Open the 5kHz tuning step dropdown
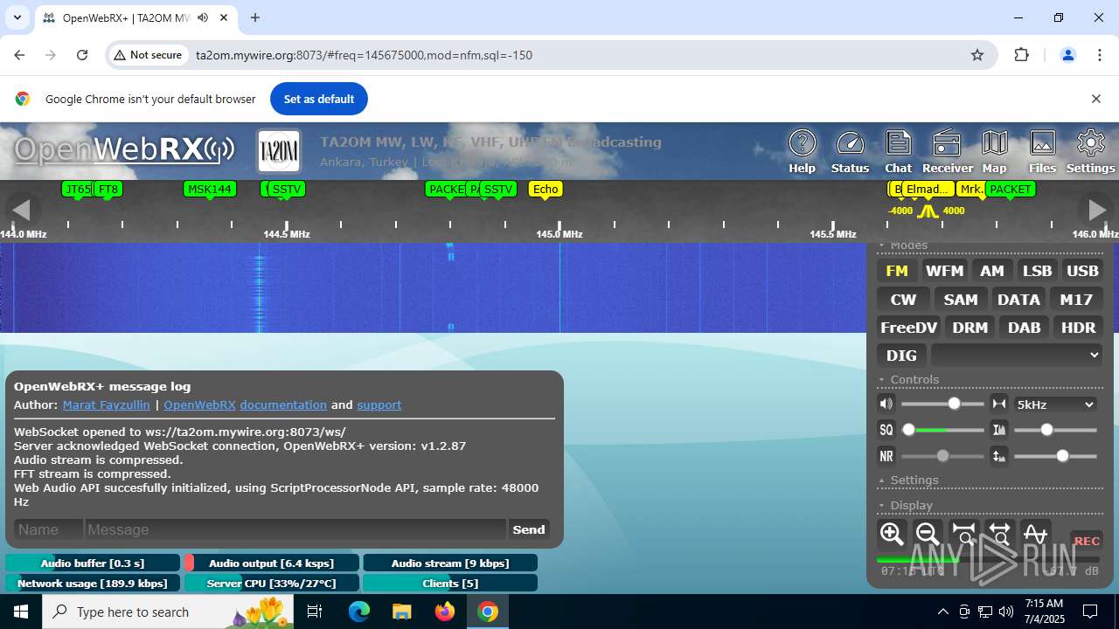The height and width of the screenshot is (629, 1119). click(1055, 404)
